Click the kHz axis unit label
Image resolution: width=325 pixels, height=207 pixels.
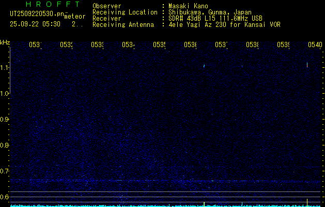[x=5, y=42]
